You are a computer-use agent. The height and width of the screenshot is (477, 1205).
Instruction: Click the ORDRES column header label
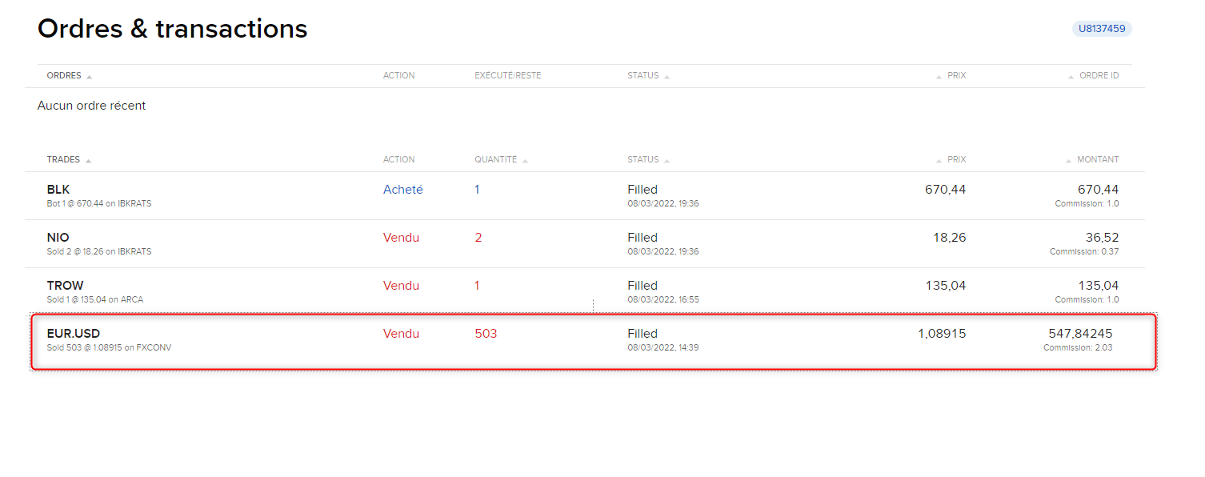click(x=64, y=76)
